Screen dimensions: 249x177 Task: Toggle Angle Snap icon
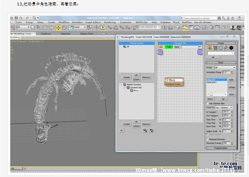(x=116, y=28)
